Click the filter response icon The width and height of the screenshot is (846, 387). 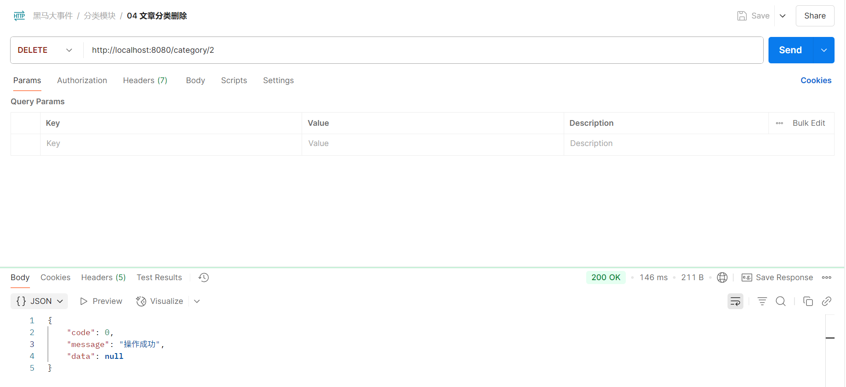point(762,301)
